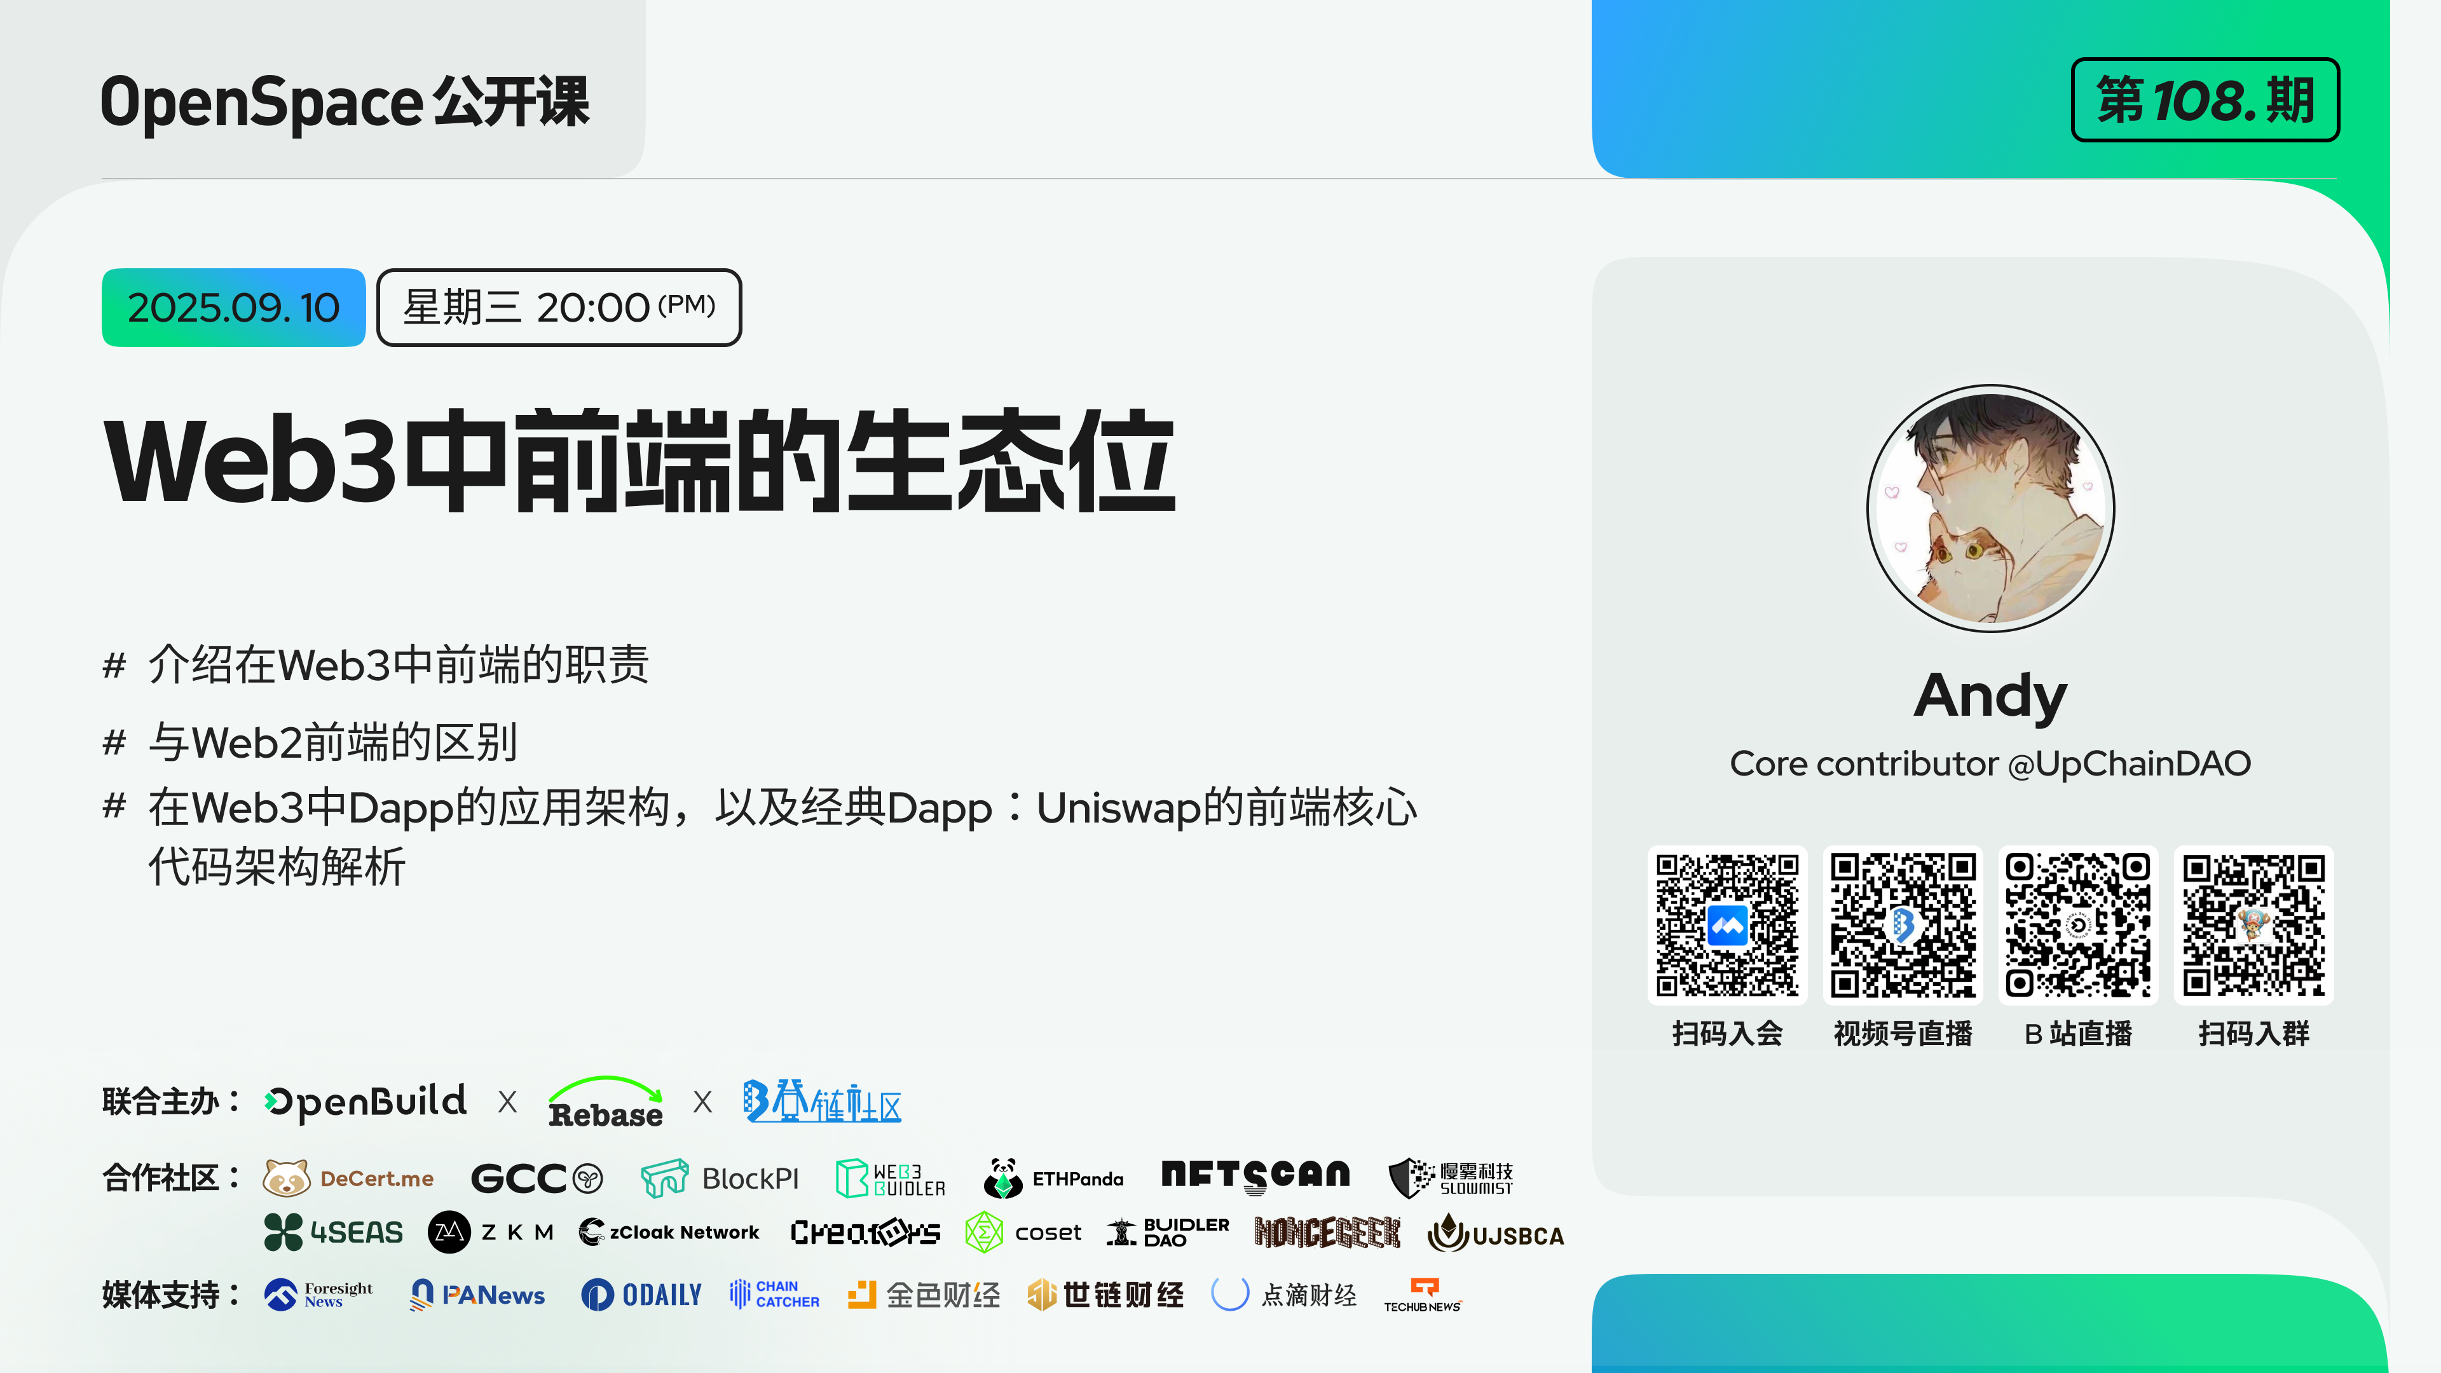Click the bullet 介绍在Web3中前端的职责
2441x1373 pixels.
pyautogui.click(x=375, y=664)
